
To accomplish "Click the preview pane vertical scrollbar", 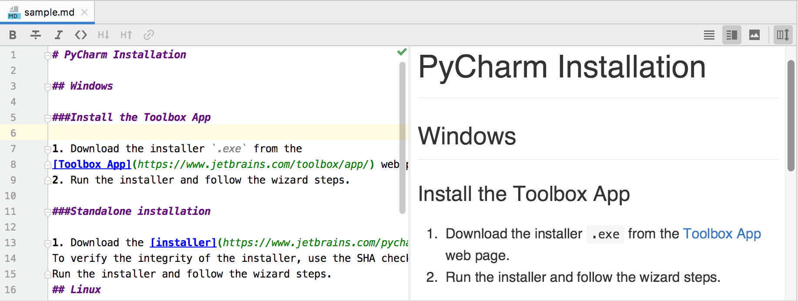I will coord(791,116).
